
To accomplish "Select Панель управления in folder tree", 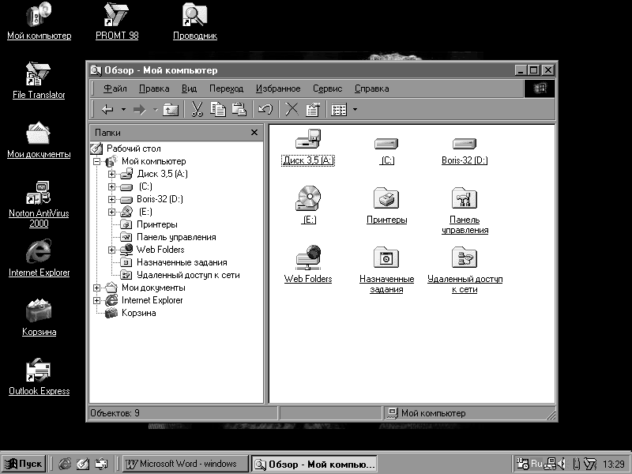I will (176, 237).
